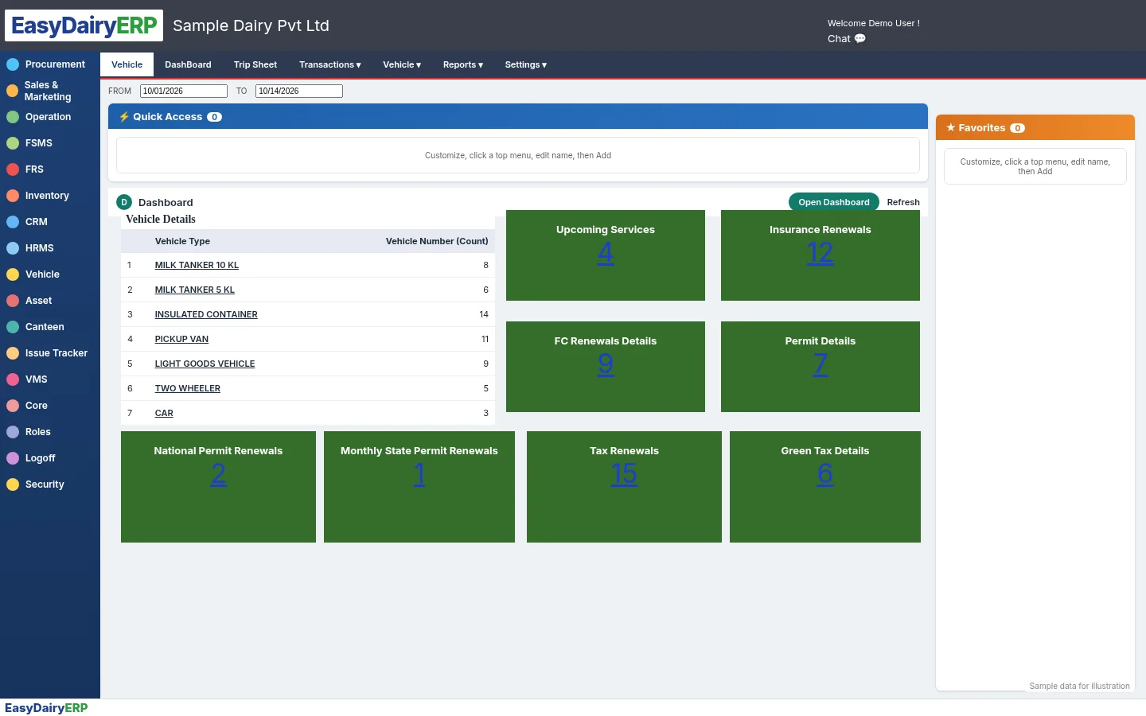Screen dimensions: 1146x716
Task: Click the FRS sidebar circle icon
Action: pyautogui.click(x=13, y=169)
